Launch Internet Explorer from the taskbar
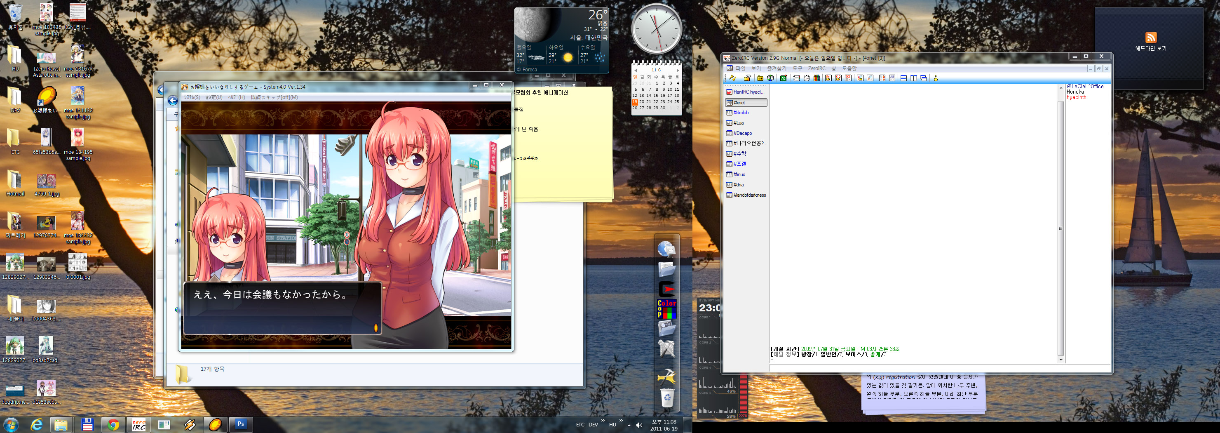 point(36,424)
